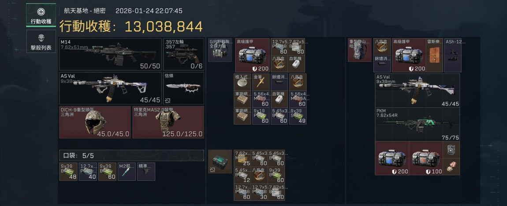This screenshot has height=206, width=507.
Task: Select the 重型登山包 backpack
Action: click(x=360, y=50)
